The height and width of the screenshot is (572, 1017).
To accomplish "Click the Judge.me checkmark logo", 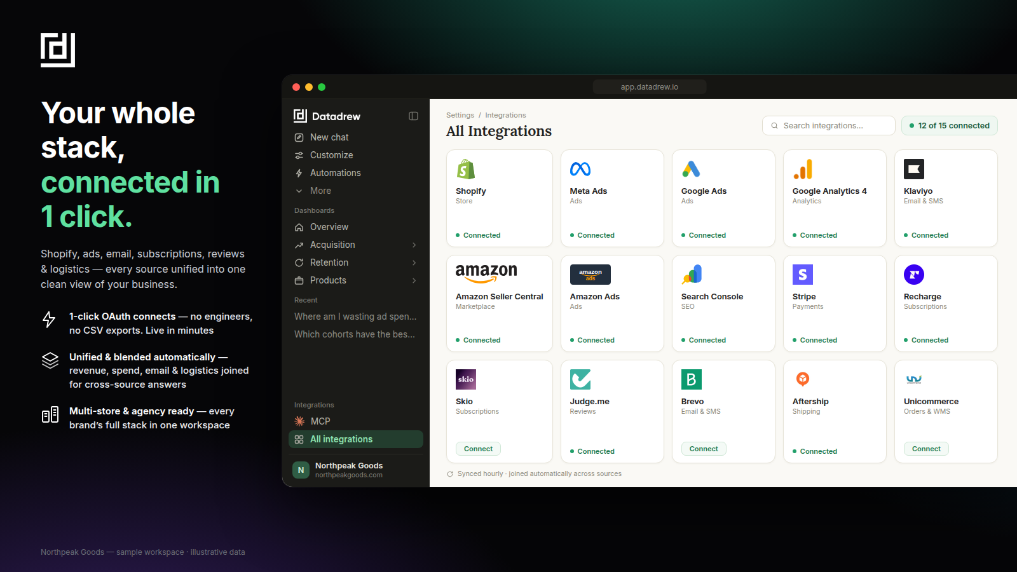I will click(x=580, y=379).
